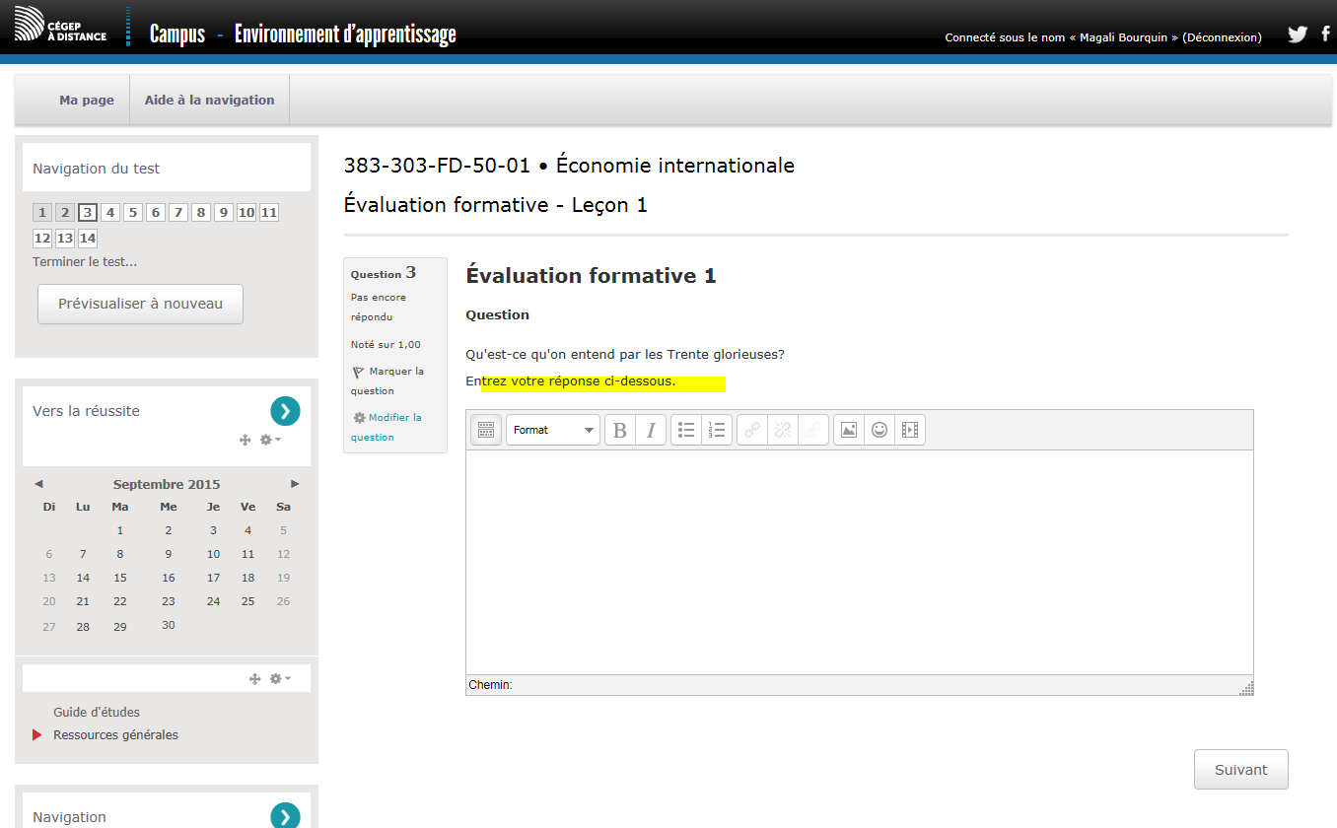Open the Ma page menu item
This screenshot has width=1337, height=828.
(x=87, y=100)
